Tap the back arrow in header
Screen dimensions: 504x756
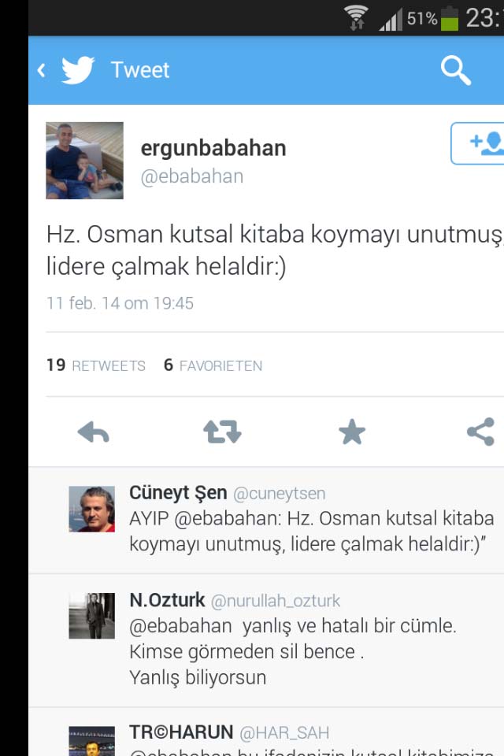[x=42, y=70]
